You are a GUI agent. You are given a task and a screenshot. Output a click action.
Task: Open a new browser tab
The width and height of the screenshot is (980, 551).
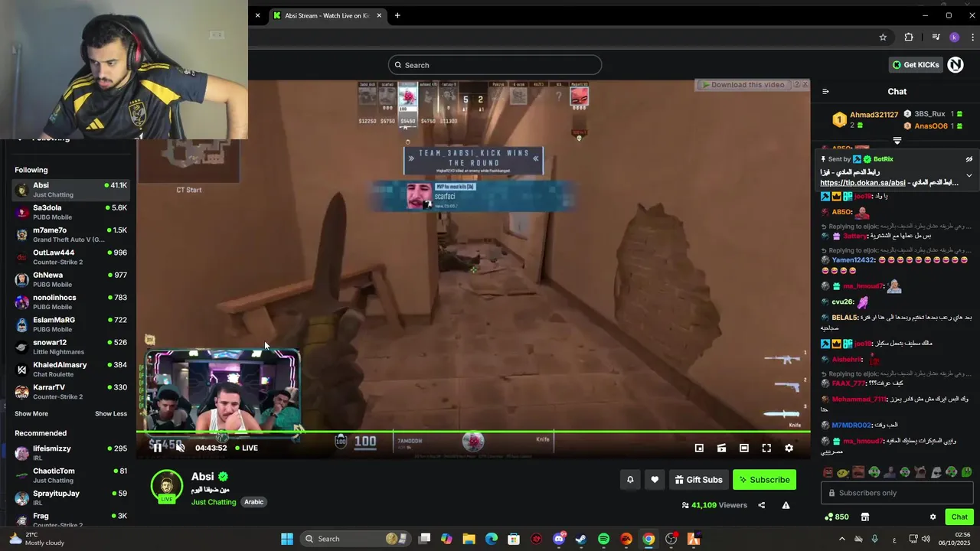(x=397, y=15)
